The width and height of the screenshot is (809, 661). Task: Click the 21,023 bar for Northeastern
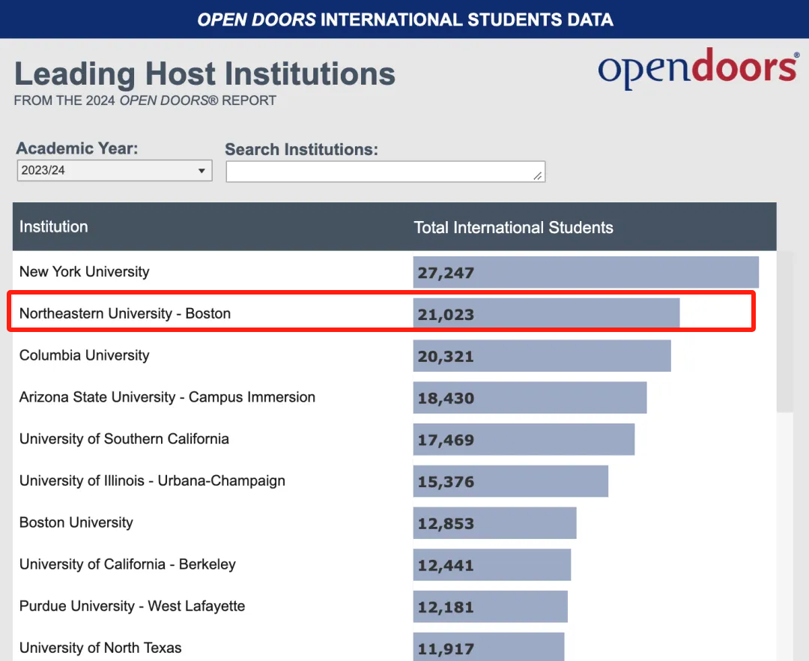[x=546, y=313]
